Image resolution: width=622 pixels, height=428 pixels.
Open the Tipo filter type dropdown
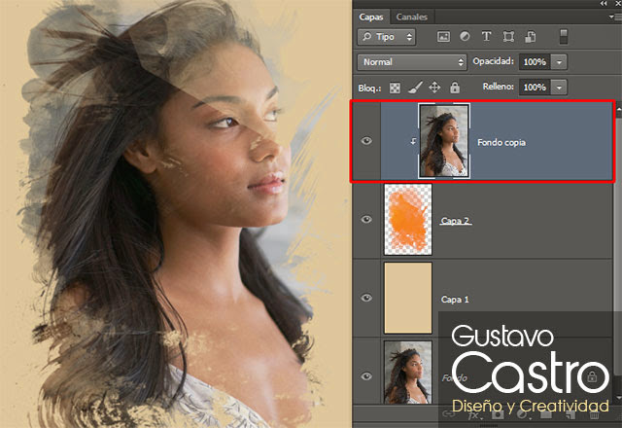387,37
